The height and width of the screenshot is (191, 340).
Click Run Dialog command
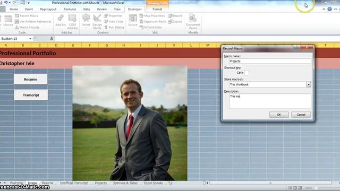(x=114, y=27)
